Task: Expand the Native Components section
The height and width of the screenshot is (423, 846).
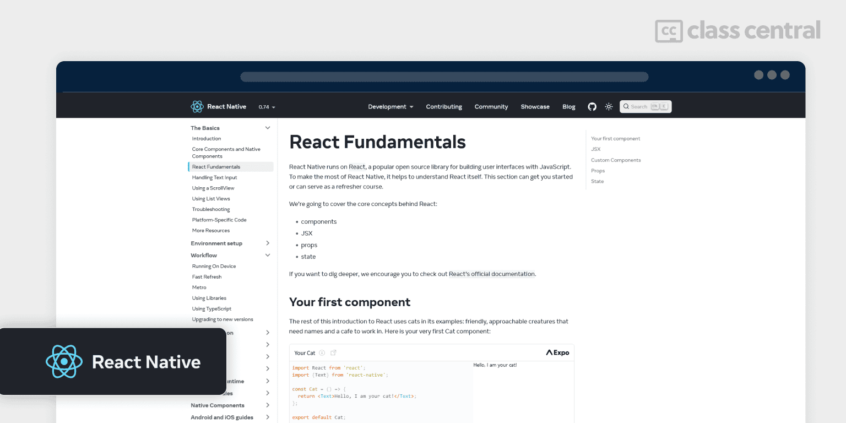Action: 268,405
